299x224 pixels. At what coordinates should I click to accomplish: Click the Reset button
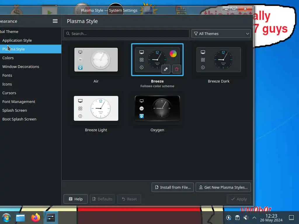129,199
